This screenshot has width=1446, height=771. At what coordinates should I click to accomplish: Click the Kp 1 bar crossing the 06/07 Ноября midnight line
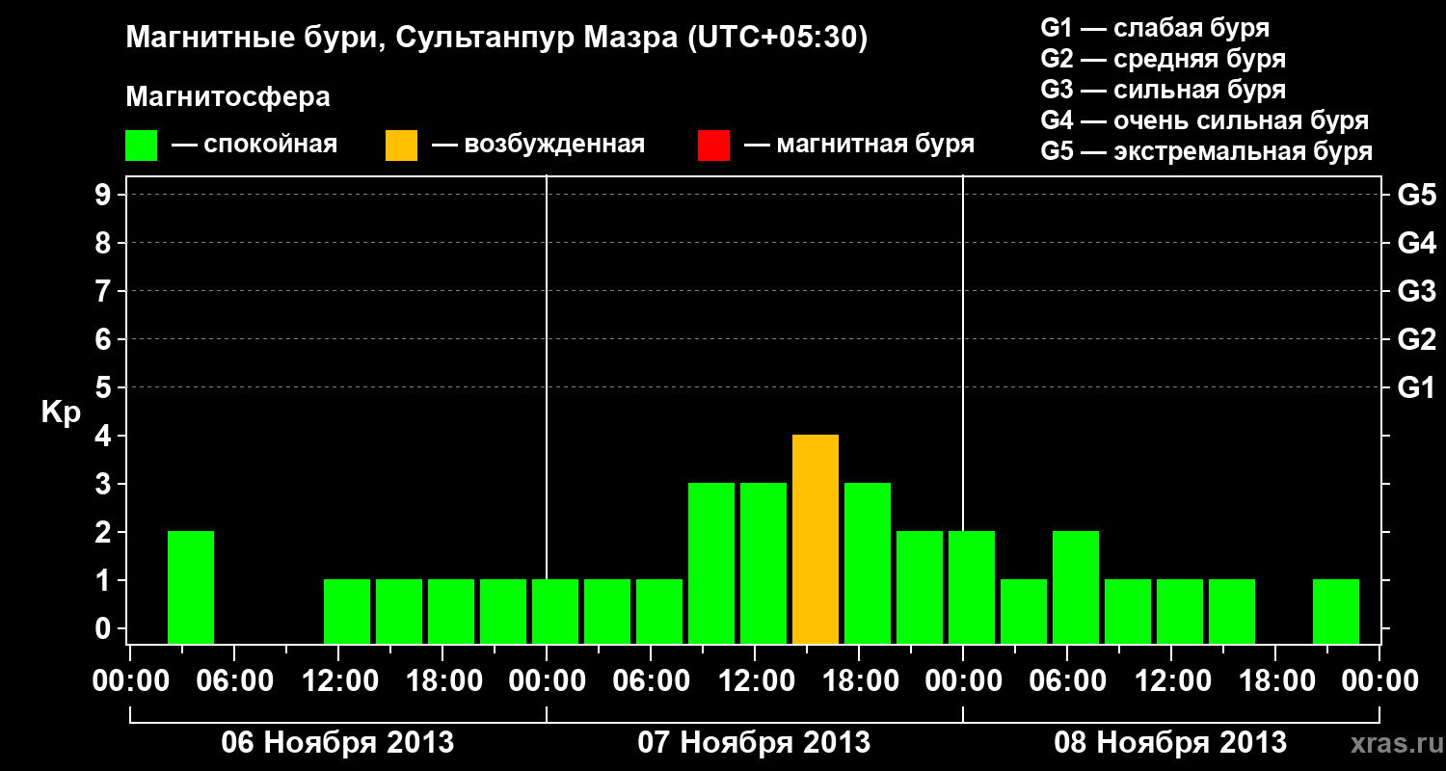click(555, 611)
